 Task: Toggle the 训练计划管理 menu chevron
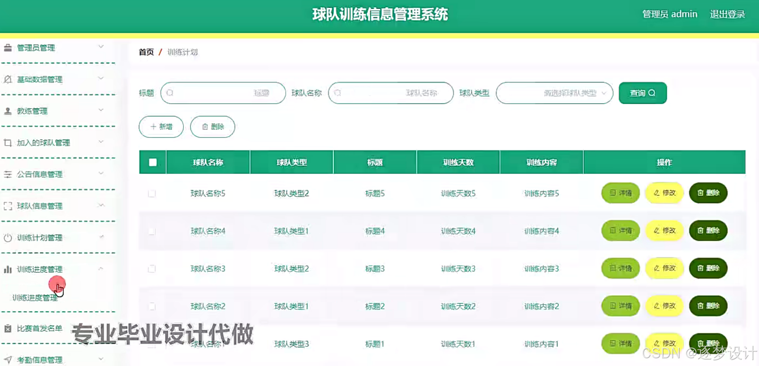pyautogui.click(x=101, y=237)
